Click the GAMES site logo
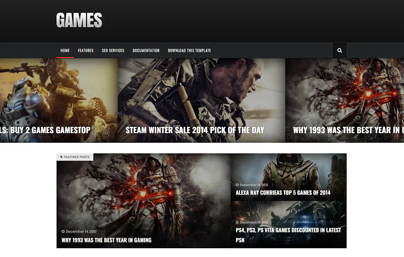Screen dimensions: 404x257 [x=79, y=20]
